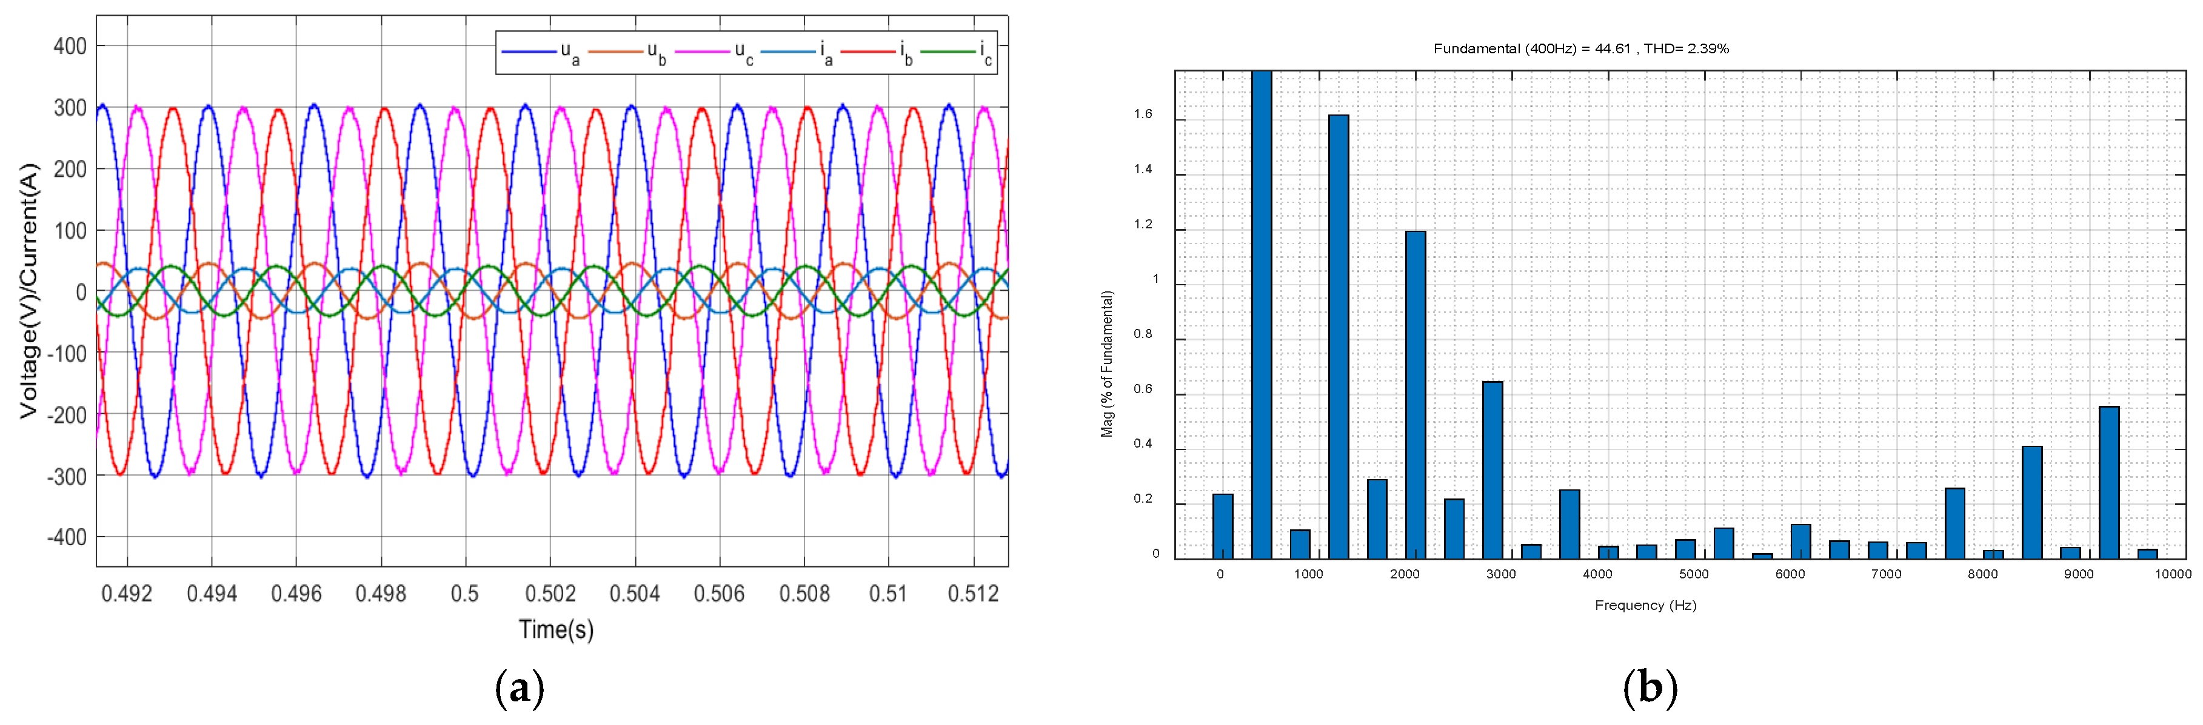The width and height of the screenshot is (2203, 725).
Task: Click the harmonic bar near 9200Hz
Action: coord(2109,483)
